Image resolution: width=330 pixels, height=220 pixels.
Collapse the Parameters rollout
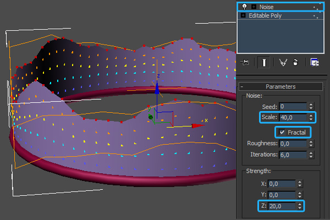280,86
